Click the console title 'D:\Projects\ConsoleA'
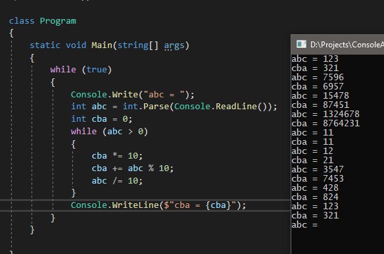Image resolution: width=384 pixels, height=254 pixels. tap(347, 45)
